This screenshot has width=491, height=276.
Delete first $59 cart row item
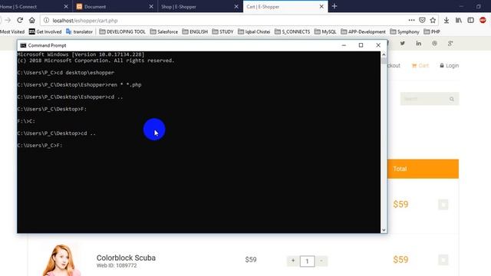coord(443,205)
